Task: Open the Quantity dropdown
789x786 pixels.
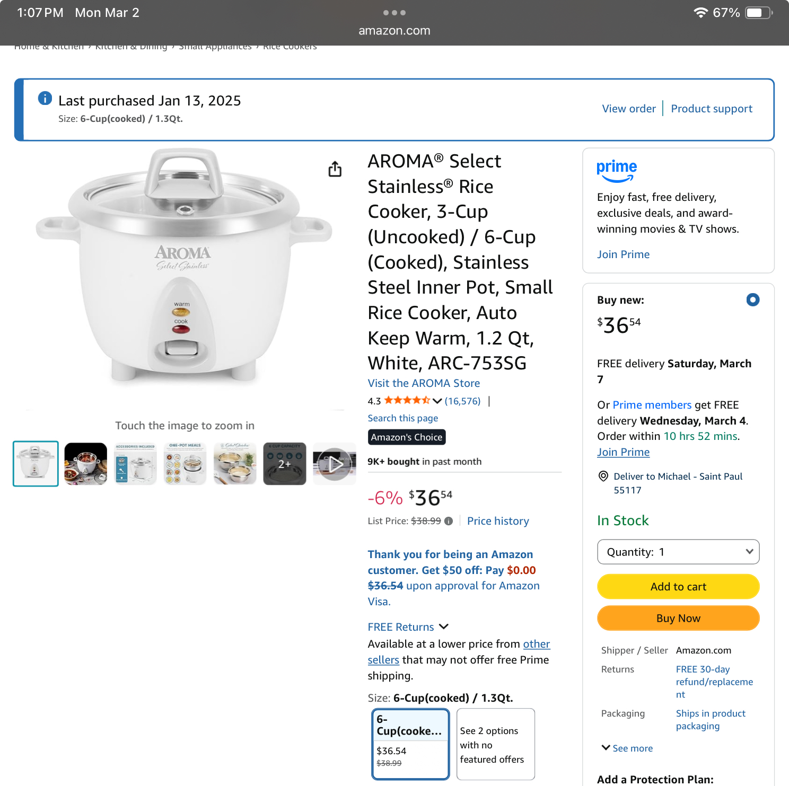Action: [678, 552]
